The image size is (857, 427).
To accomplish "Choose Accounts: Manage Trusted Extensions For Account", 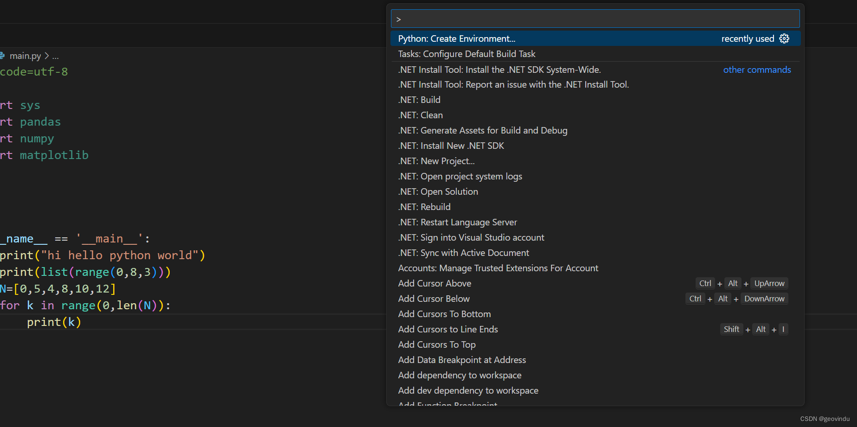I will click(498, 268).
